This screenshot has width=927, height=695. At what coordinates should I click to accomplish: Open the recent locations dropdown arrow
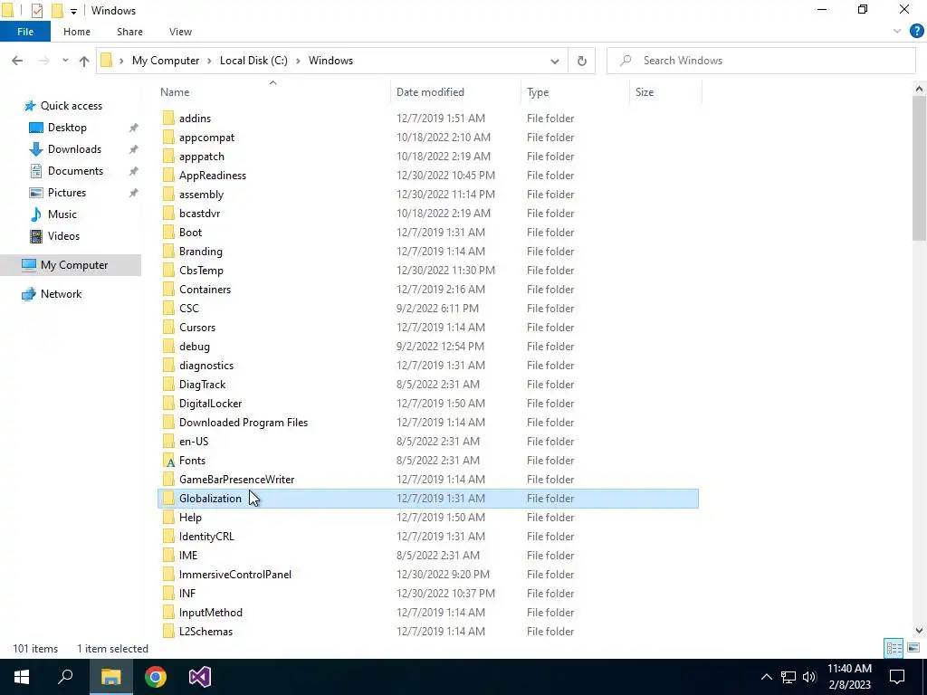click(65, 61)
